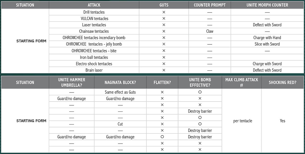Image resolution: width=305 pixels, height=154 pixels.
Task: Select the Drill tentacles row
Action: [176, 12]
